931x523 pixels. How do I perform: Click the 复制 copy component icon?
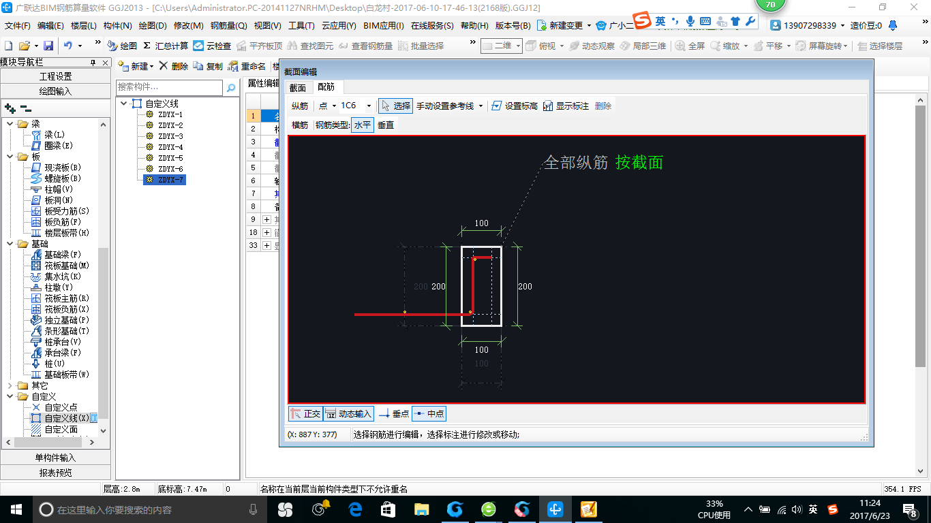coord(208,66)
